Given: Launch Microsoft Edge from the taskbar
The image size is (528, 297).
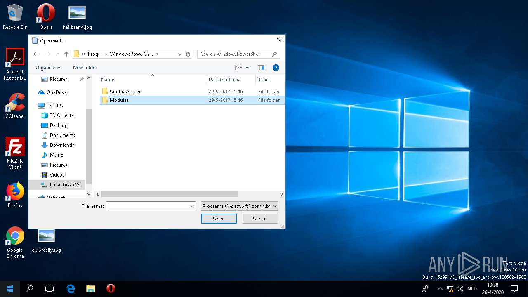Looking at the screenshot, I should [x=71, y=289].
